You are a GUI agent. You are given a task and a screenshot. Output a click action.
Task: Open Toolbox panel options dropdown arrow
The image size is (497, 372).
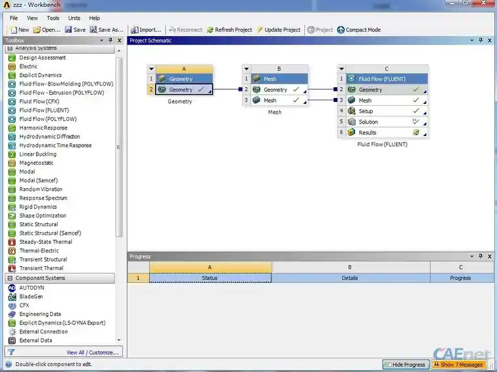coord(101,41)
